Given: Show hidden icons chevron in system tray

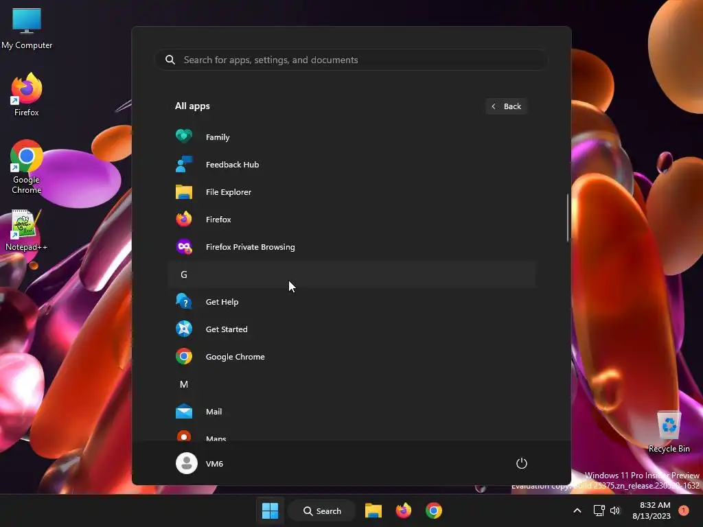Looking at the screenshot, I should click(x=577, y=511).
